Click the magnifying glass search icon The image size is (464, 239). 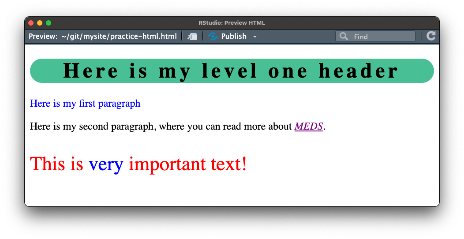click(x=344, y=37)
